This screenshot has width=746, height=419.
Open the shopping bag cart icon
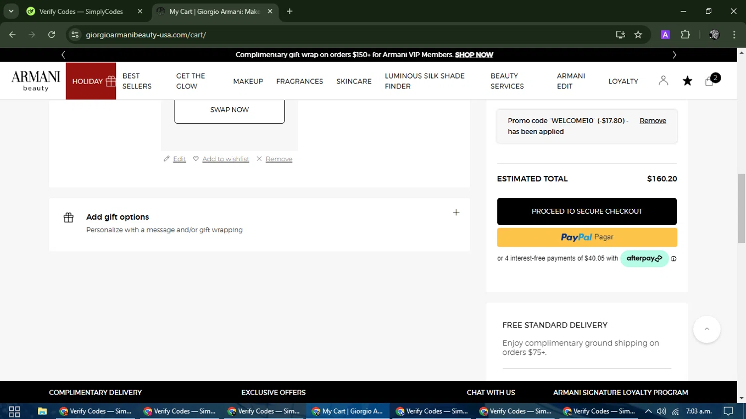point(710,81)
